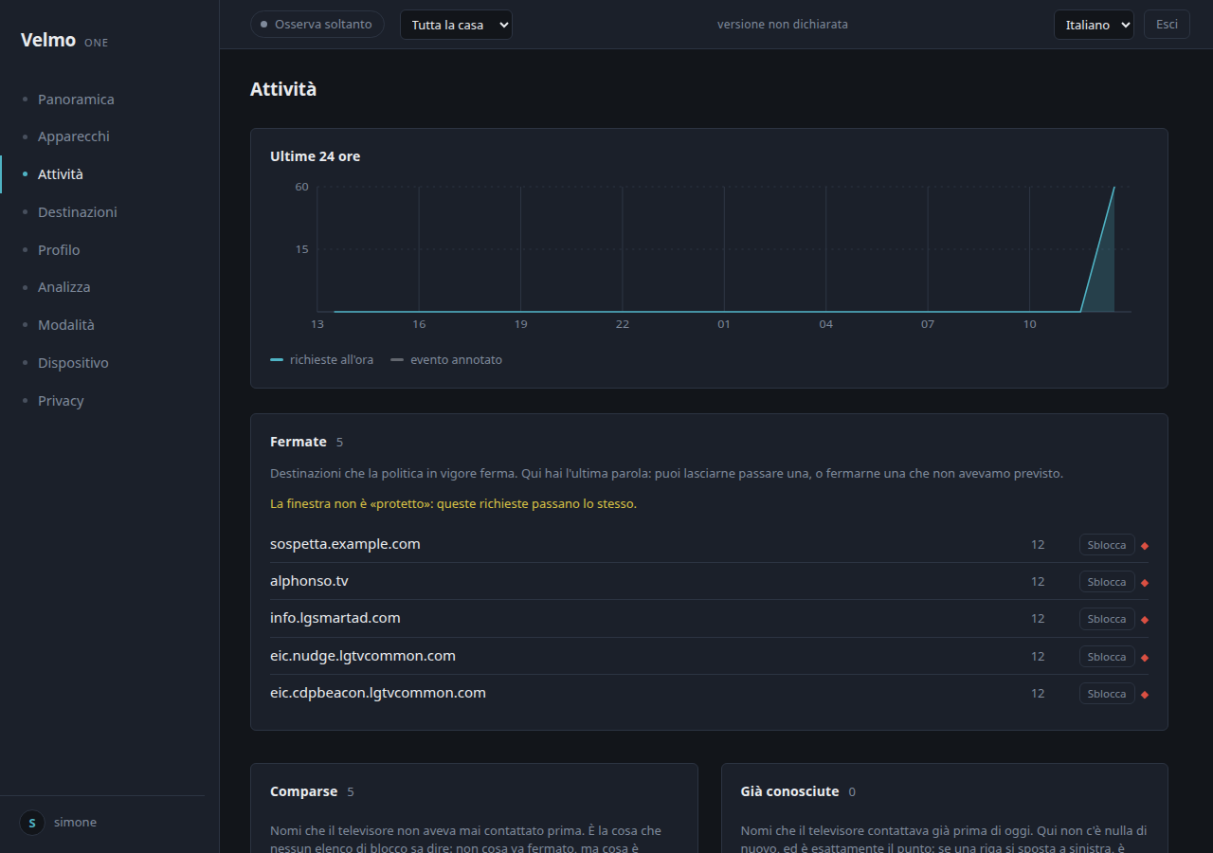
Task: Select the sospetta.example.com domain text
Action: pyautogui.click(x=345, y=544)
